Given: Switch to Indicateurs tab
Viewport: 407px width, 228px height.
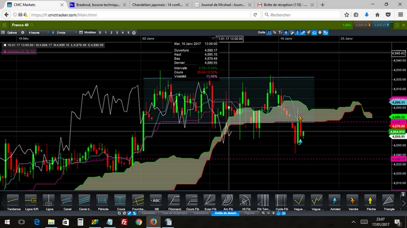Looking at the screenshot, I should [201, 213].
